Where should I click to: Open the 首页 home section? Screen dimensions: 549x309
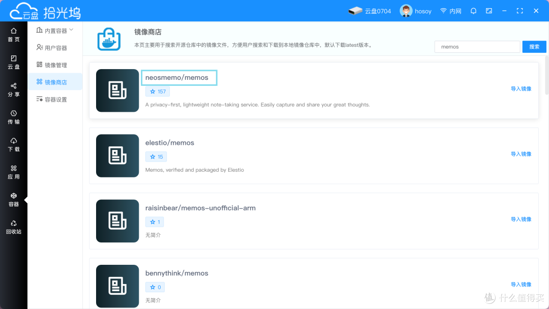14,35
